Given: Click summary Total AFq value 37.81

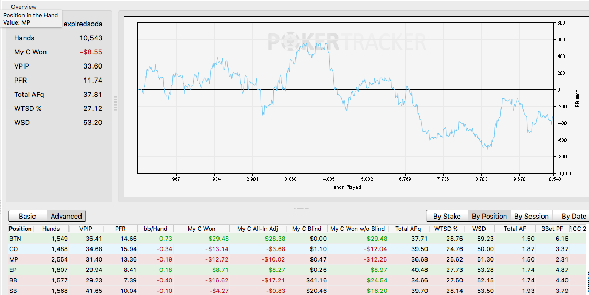Looking at the screenshot, I should [93, 94].
